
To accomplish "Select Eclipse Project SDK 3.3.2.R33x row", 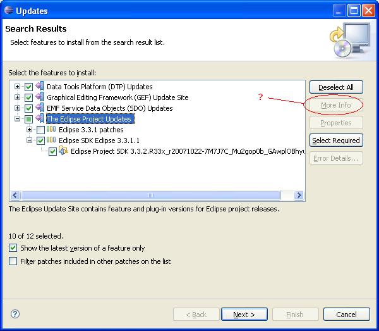I will [188, 151].
